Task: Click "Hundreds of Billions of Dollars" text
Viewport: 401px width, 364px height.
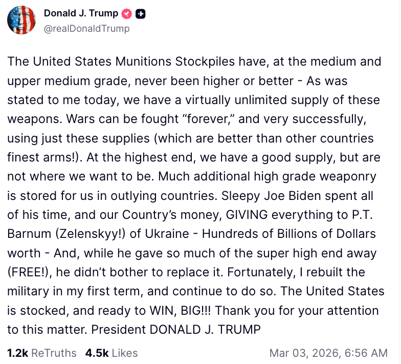Action: click(291, 234)
